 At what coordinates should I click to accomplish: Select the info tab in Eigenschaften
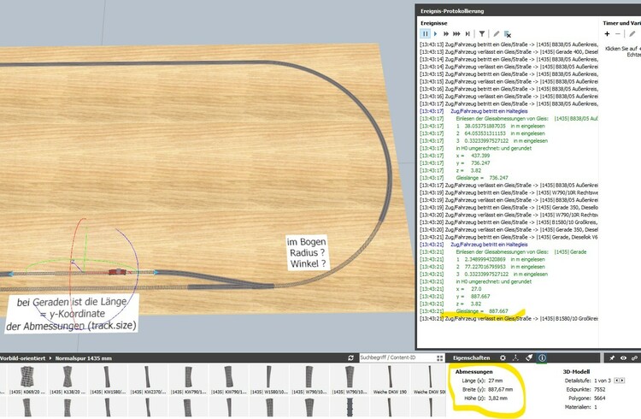[x=542, y=357]
